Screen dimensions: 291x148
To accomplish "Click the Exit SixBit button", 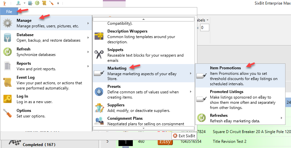I will coord(184,136).
